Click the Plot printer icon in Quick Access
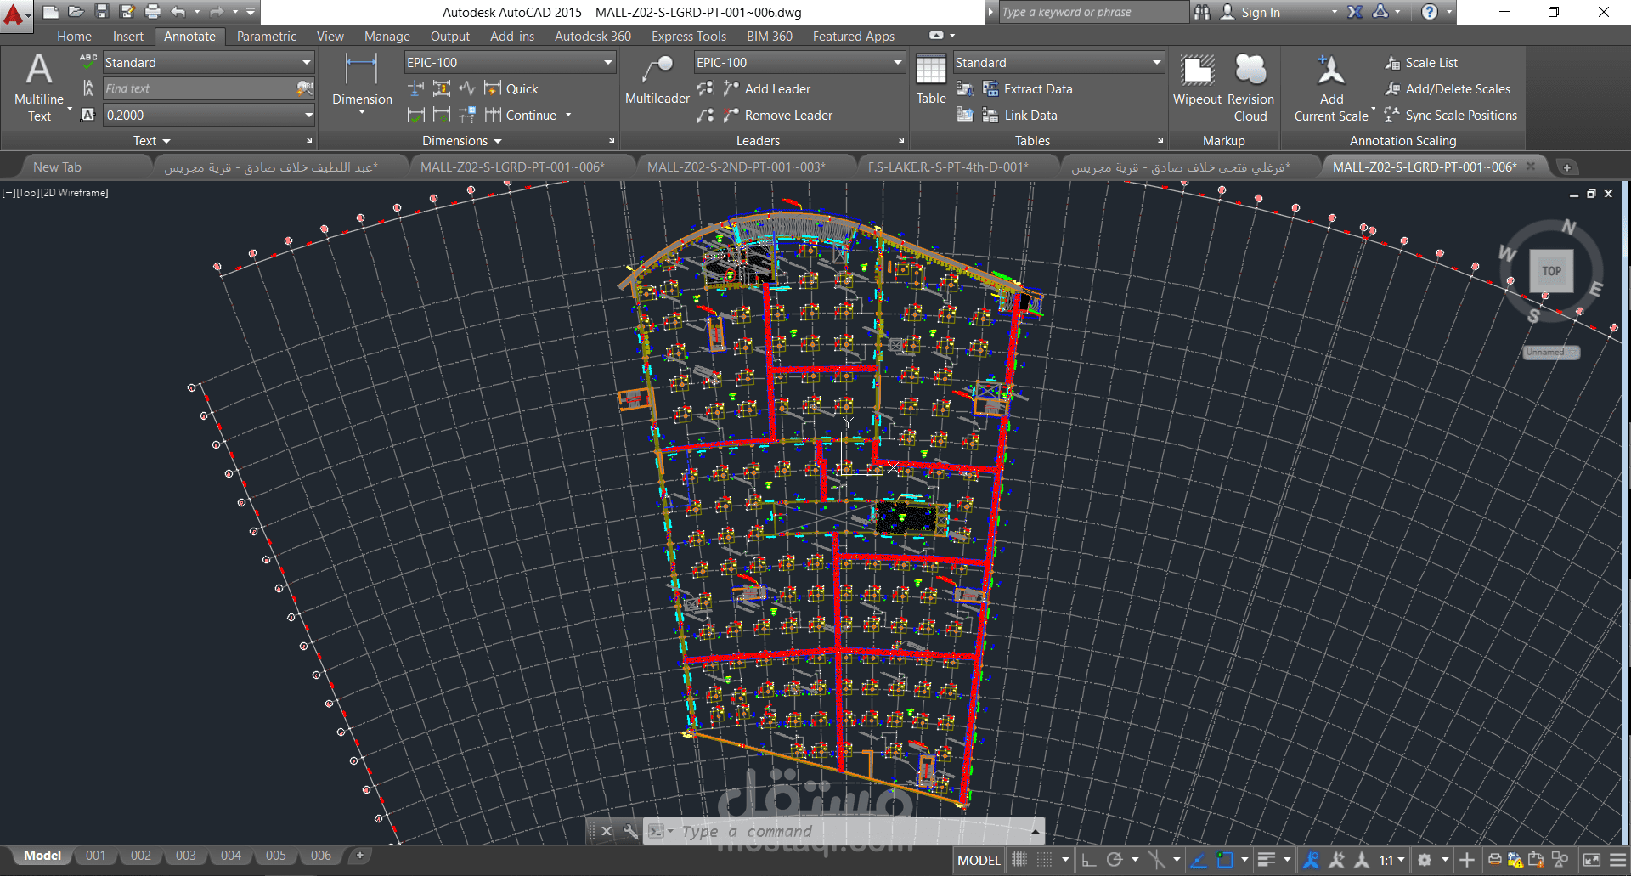1631x876 pixels. (x=153, y=12)
